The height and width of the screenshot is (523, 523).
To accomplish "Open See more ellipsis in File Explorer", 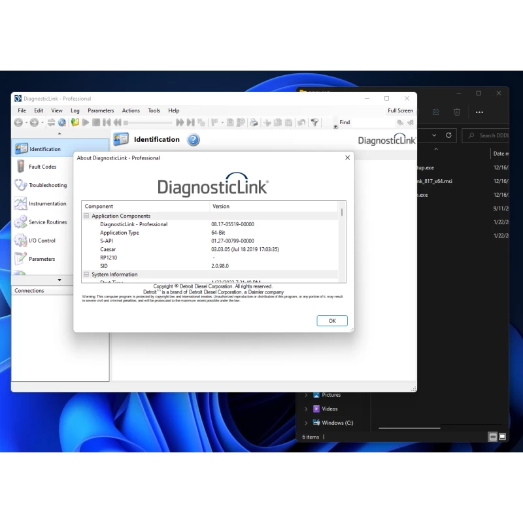I will pyautogui.click(x=479, y=112).
